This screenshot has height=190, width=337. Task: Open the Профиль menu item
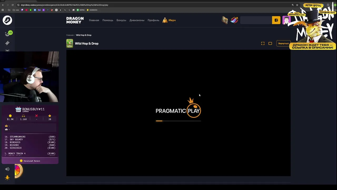point(153,20)
